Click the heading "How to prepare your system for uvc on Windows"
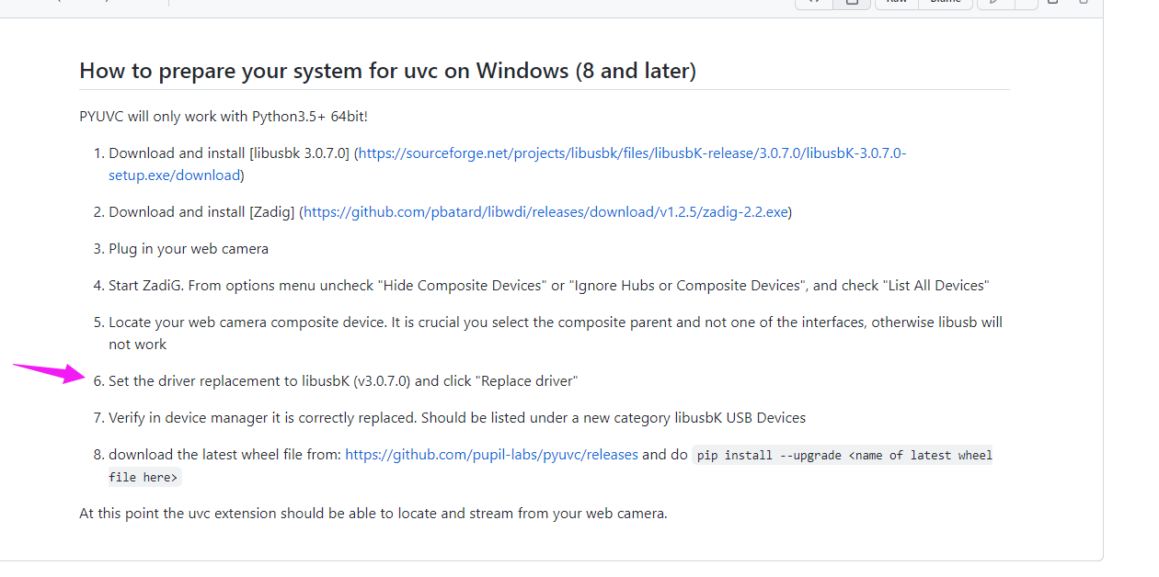This screenshot has width=1159, height=577. (387, 71)
